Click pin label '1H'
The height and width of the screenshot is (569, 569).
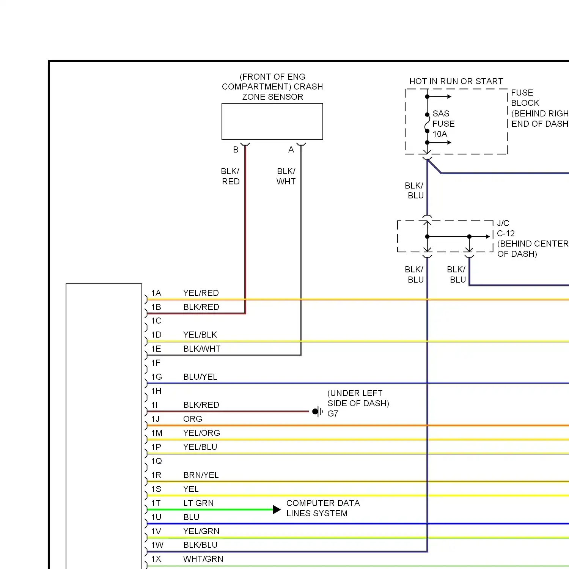pos(156,391)
